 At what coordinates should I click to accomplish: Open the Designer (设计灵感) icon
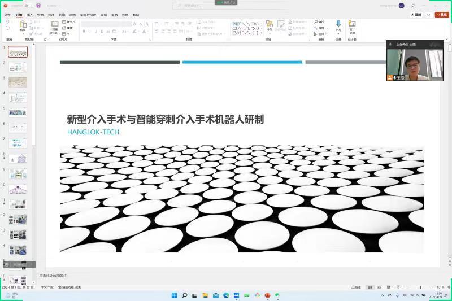tap(352, 25)
